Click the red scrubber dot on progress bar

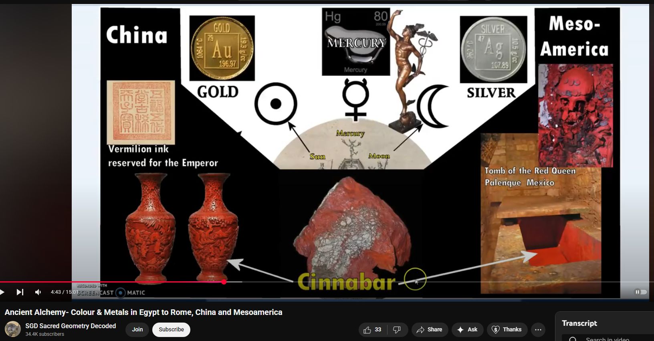(224, 282)
